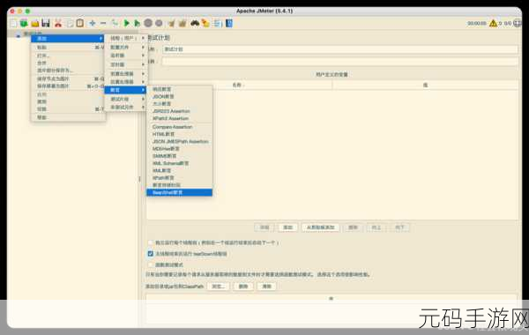This screenshot has width=529, height=335.
Task: Click the Save floppy disk icon
Action: tap(46, 23)
